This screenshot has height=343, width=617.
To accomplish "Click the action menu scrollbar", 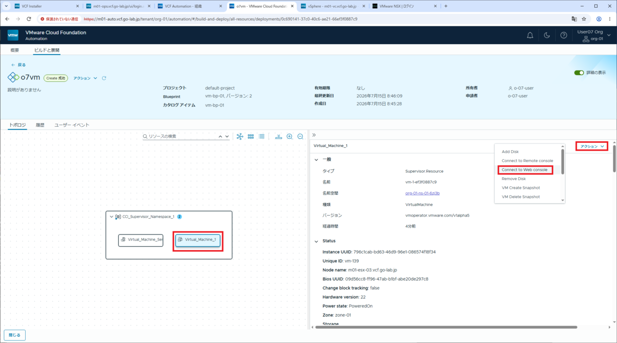I will (x=562, y=161).
